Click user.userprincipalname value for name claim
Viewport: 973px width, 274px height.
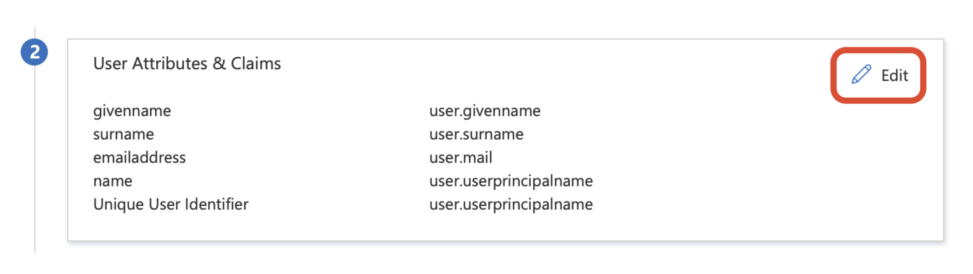511,181
